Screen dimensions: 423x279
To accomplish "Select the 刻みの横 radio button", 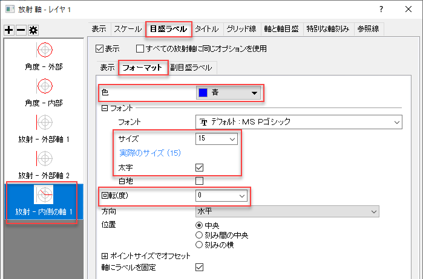I will point(199,245).
